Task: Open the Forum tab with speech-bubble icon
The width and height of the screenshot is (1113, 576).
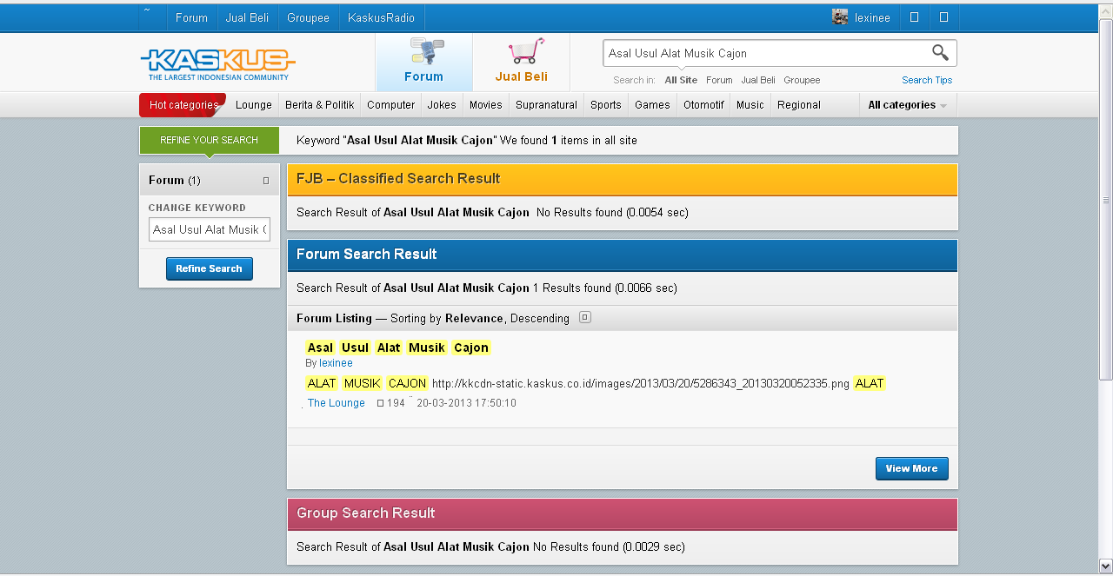Action: pyautogui.click(x=424, y=63)
